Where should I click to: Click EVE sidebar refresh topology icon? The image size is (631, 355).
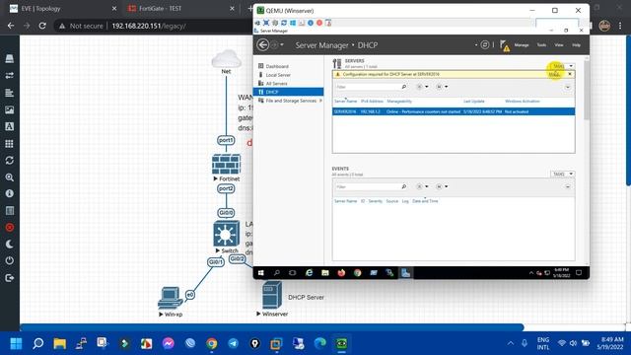coord(10,160)
